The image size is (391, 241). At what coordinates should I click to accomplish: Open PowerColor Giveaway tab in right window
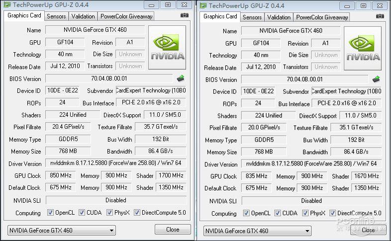[322, 17]
